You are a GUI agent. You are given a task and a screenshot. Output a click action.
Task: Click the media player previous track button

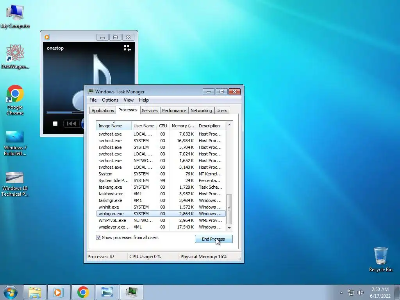[71, 124]
